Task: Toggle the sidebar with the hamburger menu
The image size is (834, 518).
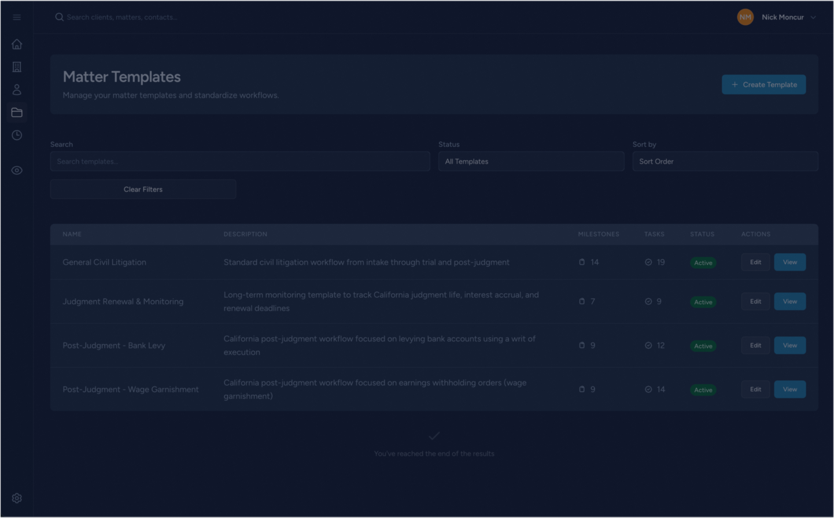Action: tap(16, 17)
